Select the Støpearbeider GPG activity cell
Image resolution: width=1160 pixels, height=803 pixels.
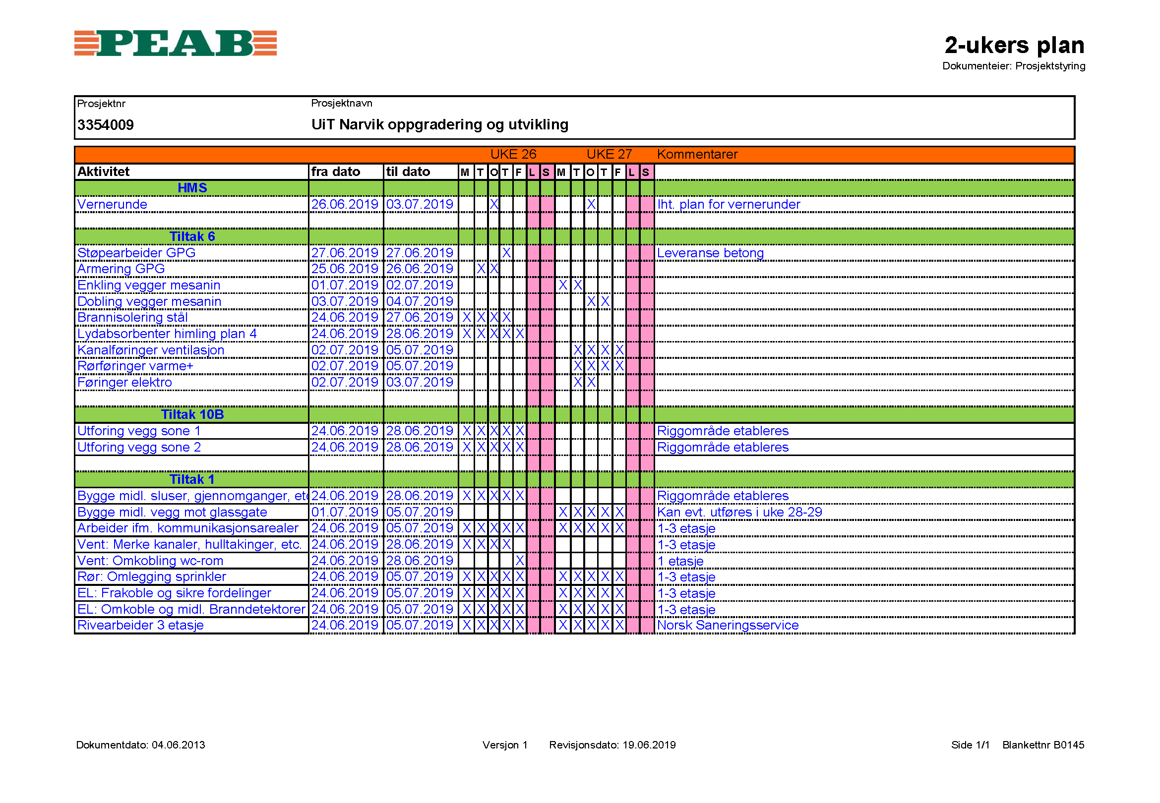(136, 253)
